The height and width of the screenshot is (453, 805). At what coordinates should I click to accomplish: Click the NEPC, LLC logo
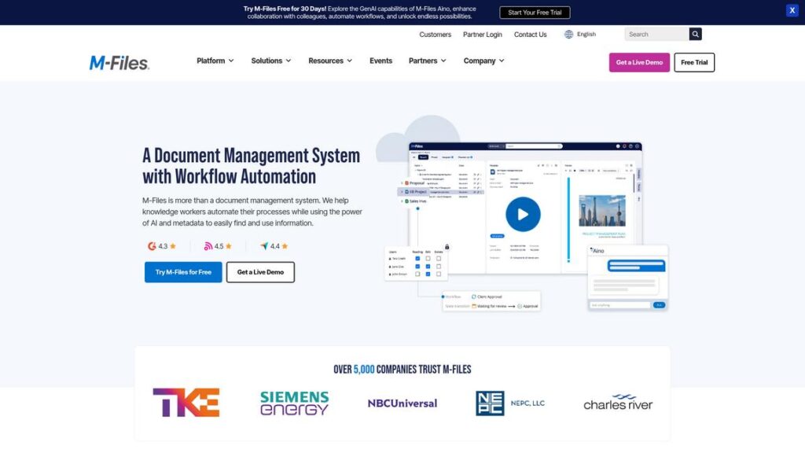point(510,403)
